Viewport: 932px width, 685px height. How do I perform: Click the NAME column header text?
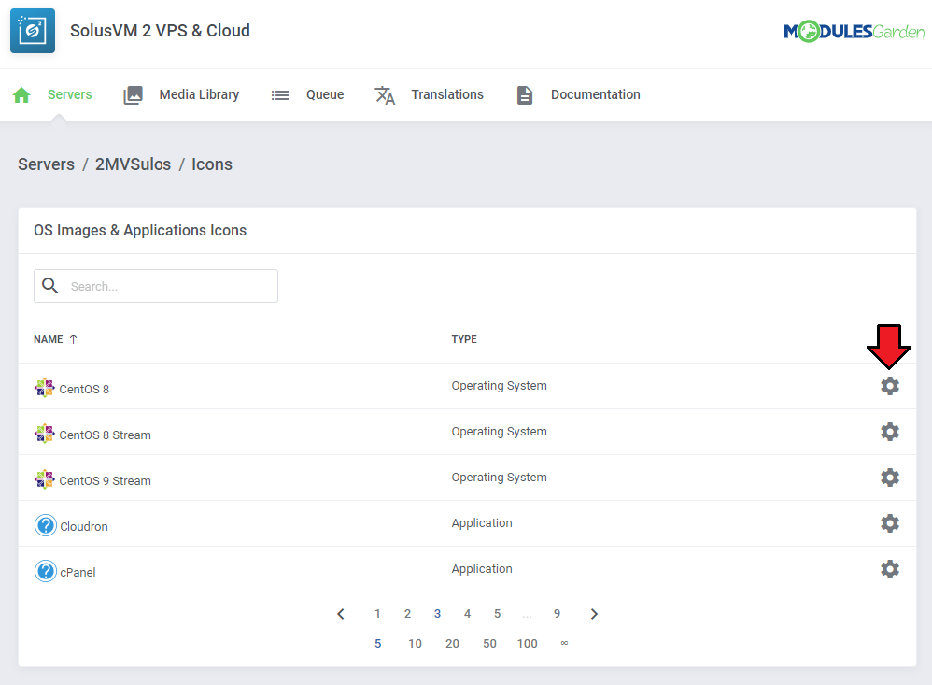tap(49, 339)
